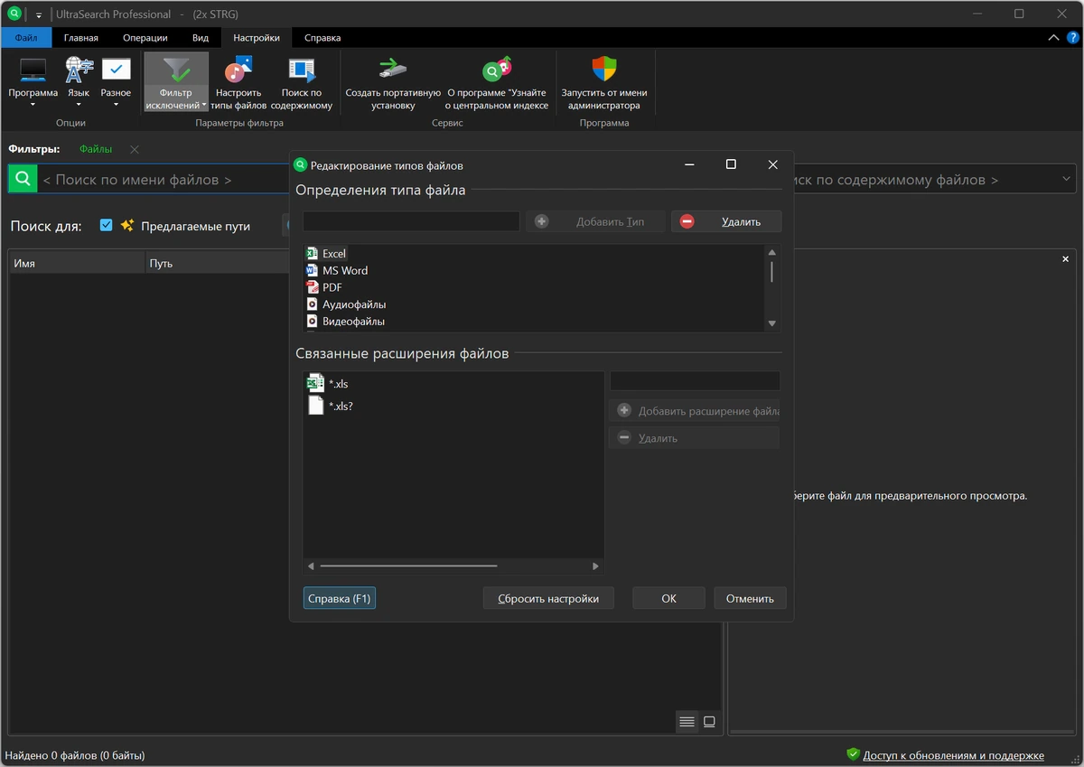The height and width of the screenshot is (767, 1084).
Task: Click the Сбросить настройки button
Action: pos(548,598)
